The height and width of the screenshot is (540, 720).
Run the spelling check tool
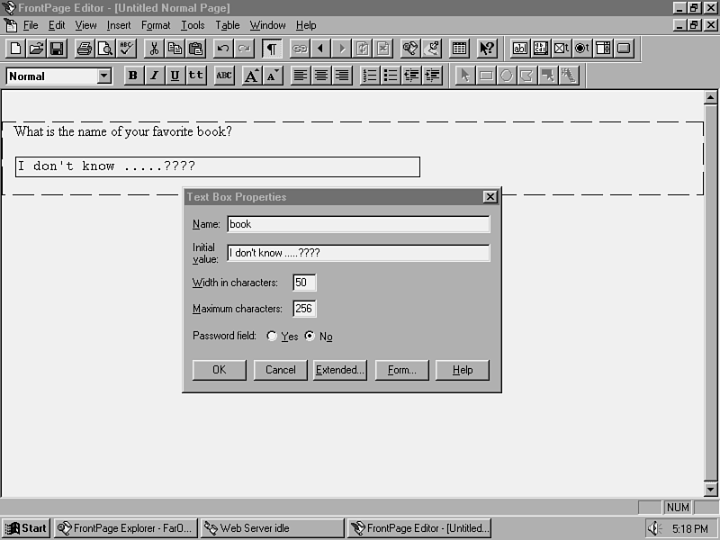pyautogui.click(x=125, y=49)
